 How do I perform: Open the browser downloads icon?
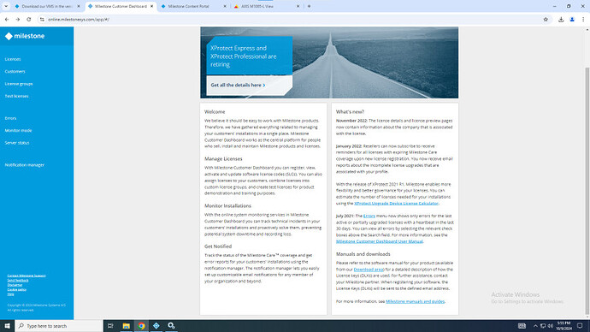pos(561,19)
